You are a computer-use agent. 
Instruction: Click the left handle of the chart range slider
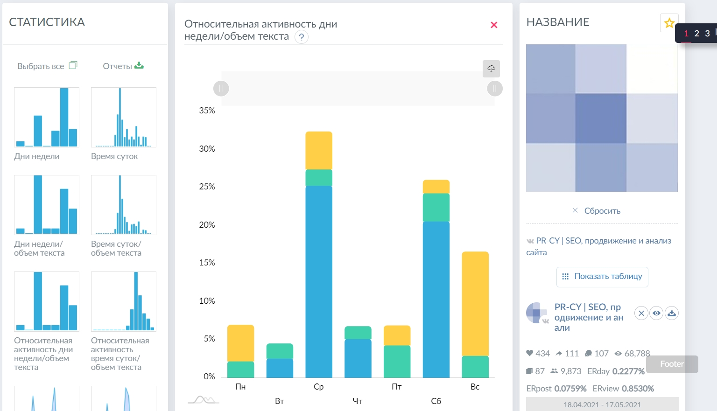(221, 88)
